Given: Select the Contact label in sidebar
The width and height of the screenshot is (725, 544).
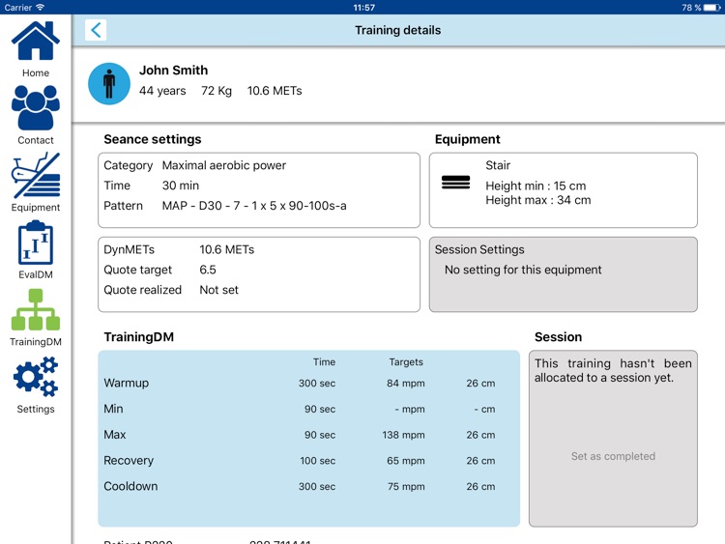Looking at the screenshot, I should [36, 140].
